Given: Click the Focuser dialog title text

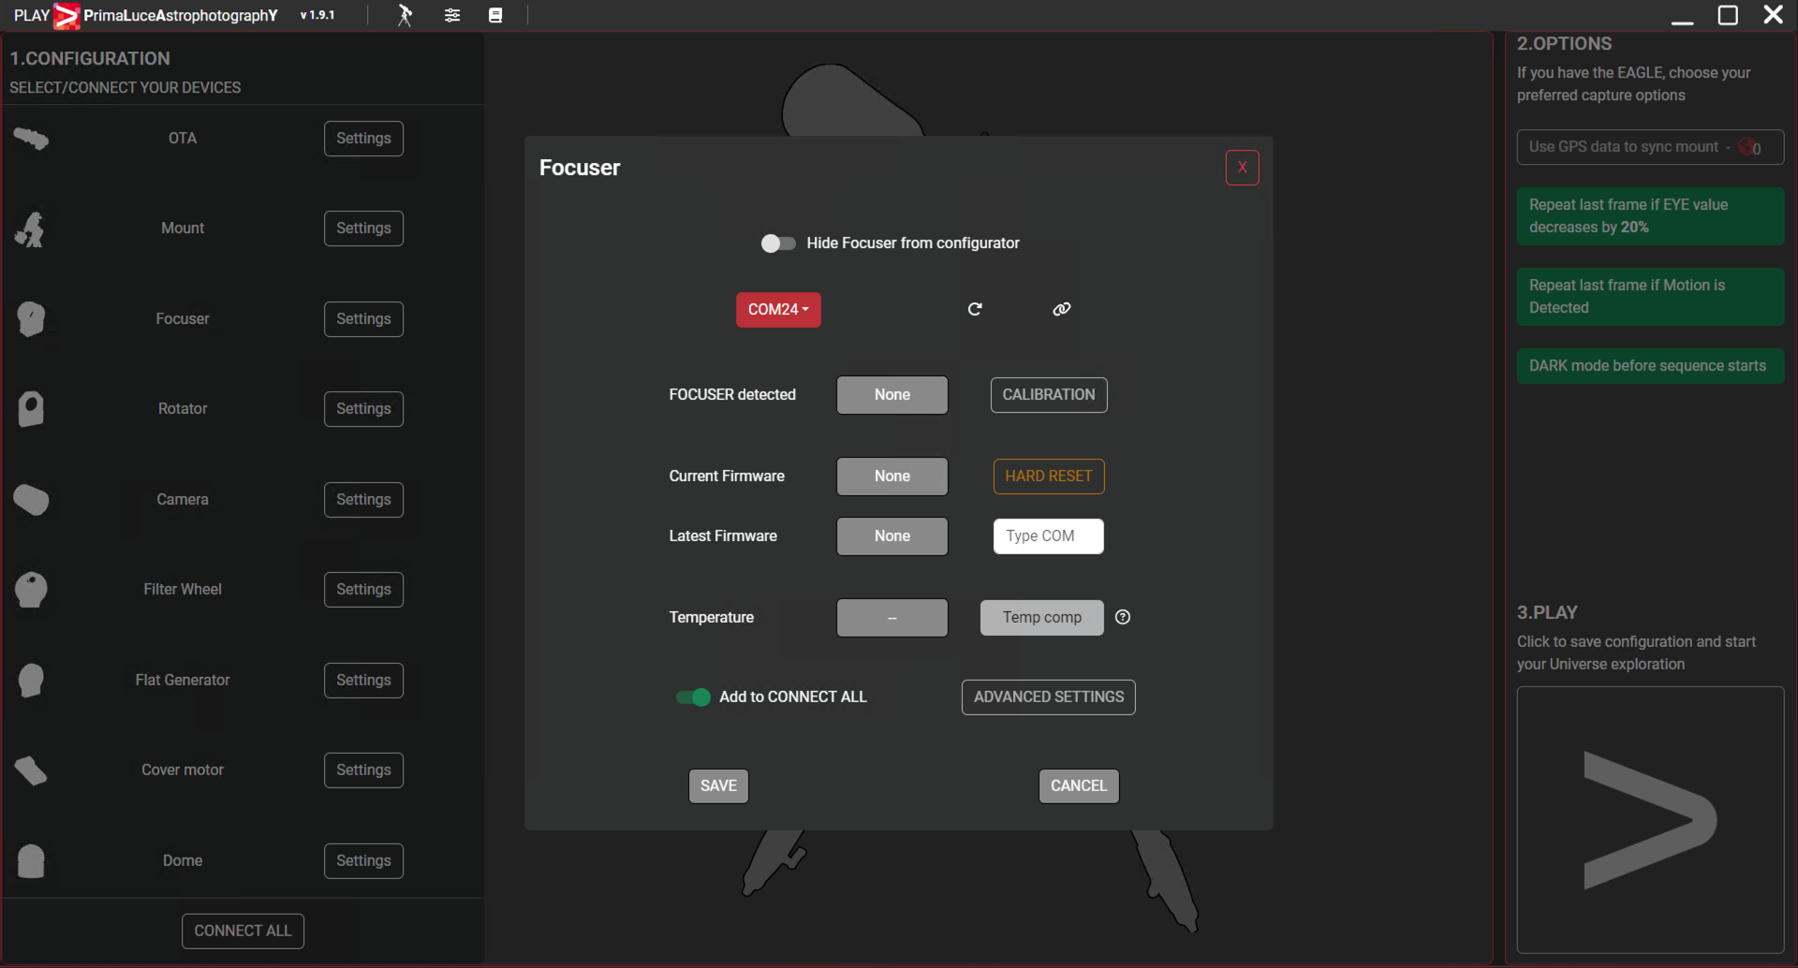Looking at the screenshot, I should [x=580, y=169].
